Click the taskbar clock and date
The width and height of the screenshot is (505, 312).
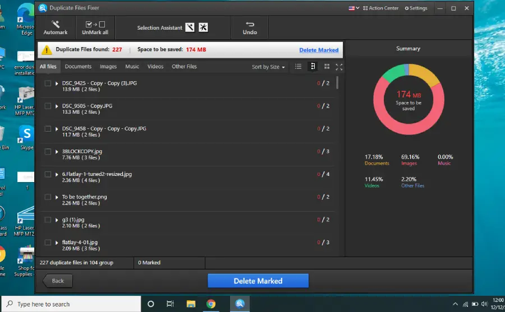click(x=498, y=304)
